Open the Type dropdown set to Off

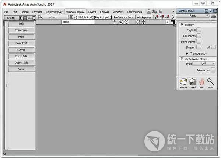(204, 64)
